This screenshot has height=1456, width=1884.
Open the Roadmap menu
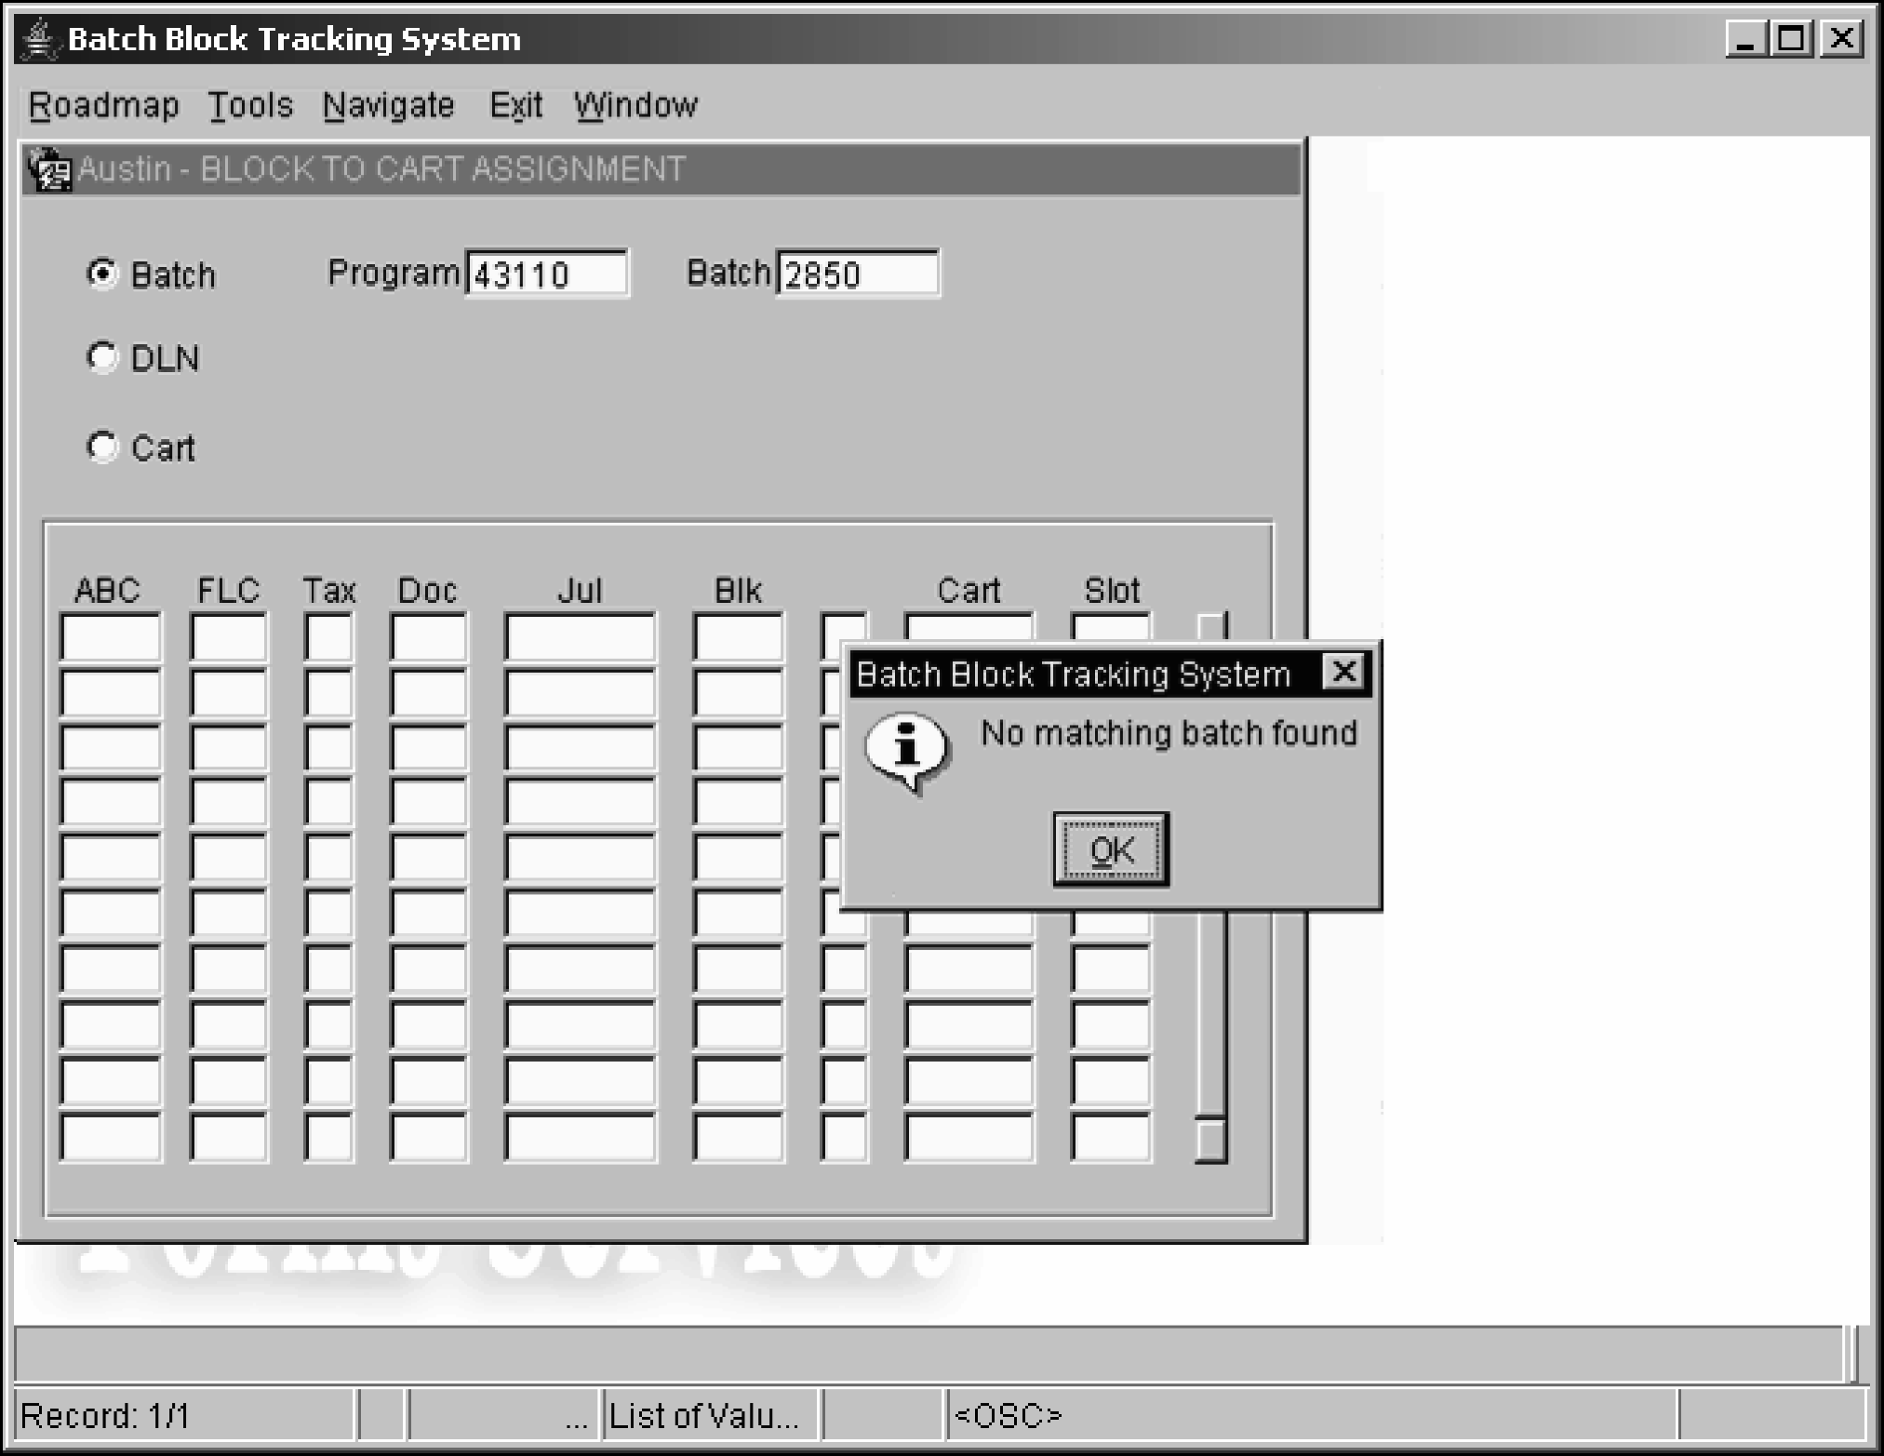click(x=103, y=105)
